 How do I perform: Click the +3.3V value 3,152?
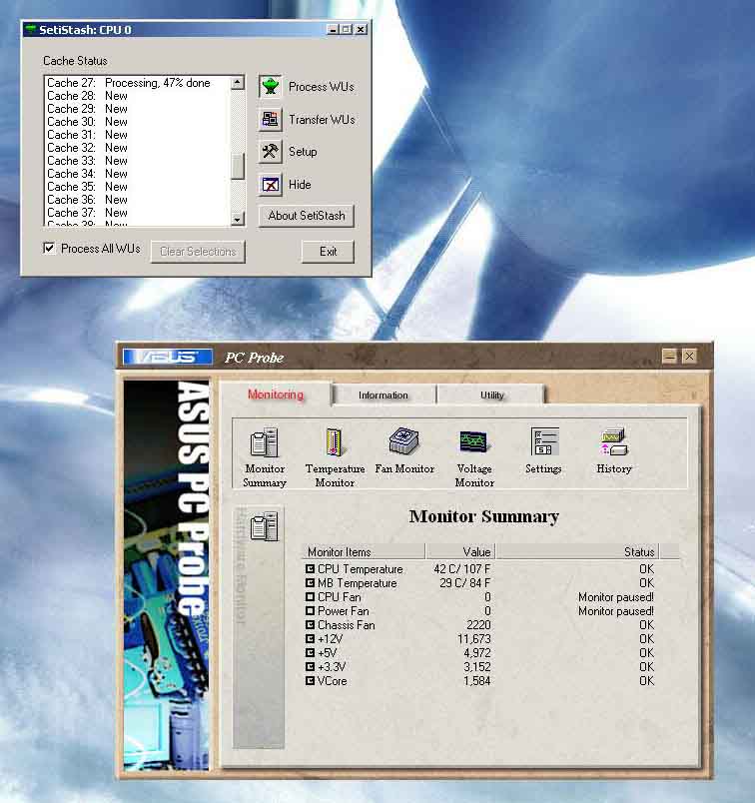point(477,667)
